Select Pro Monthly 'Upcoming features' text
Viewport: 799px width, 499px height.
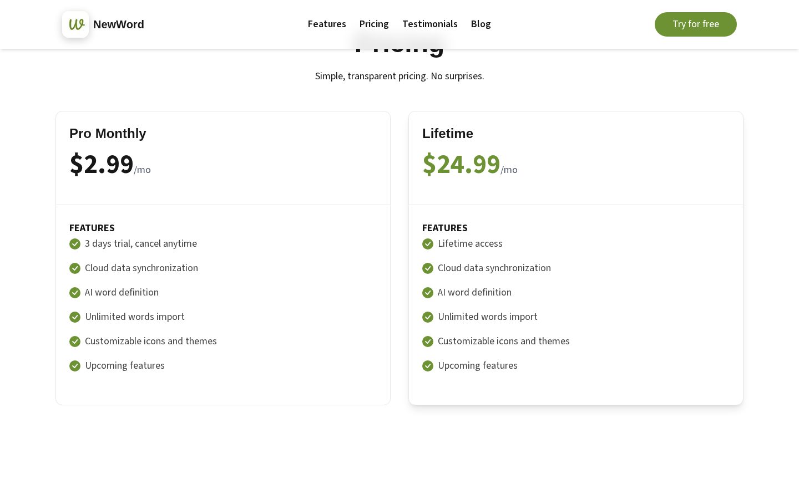click(x=125, y=365)
